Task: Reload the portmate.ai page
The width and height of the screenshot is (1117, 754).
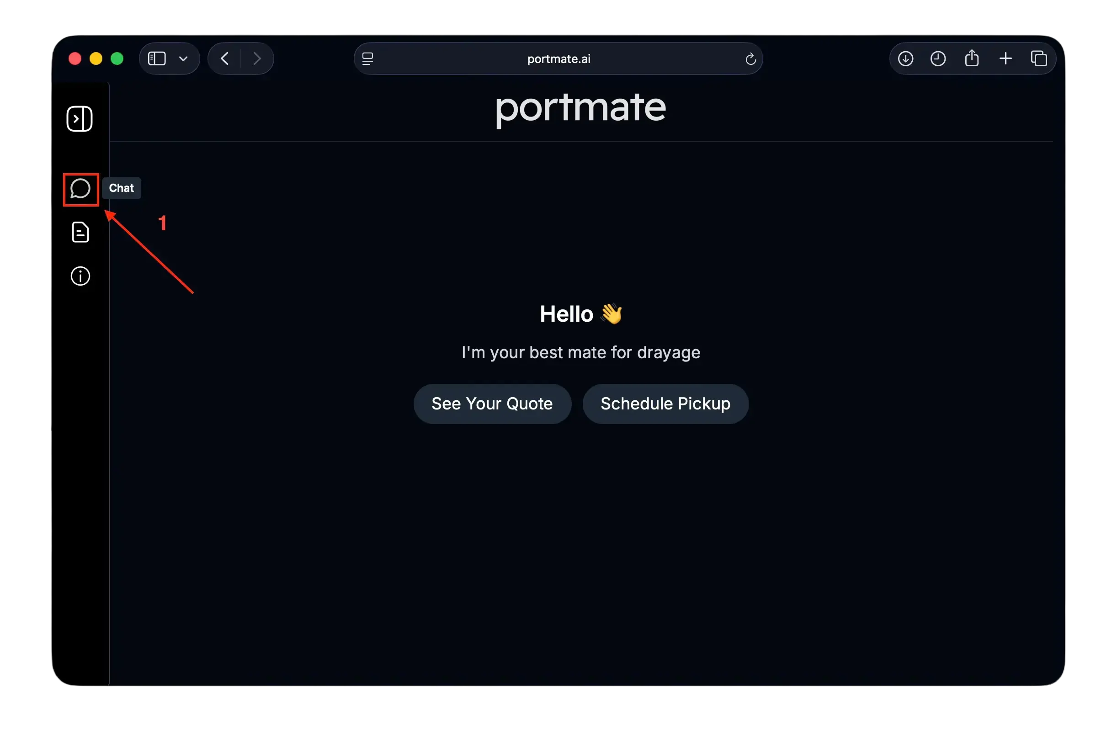Action: [750, 58]
